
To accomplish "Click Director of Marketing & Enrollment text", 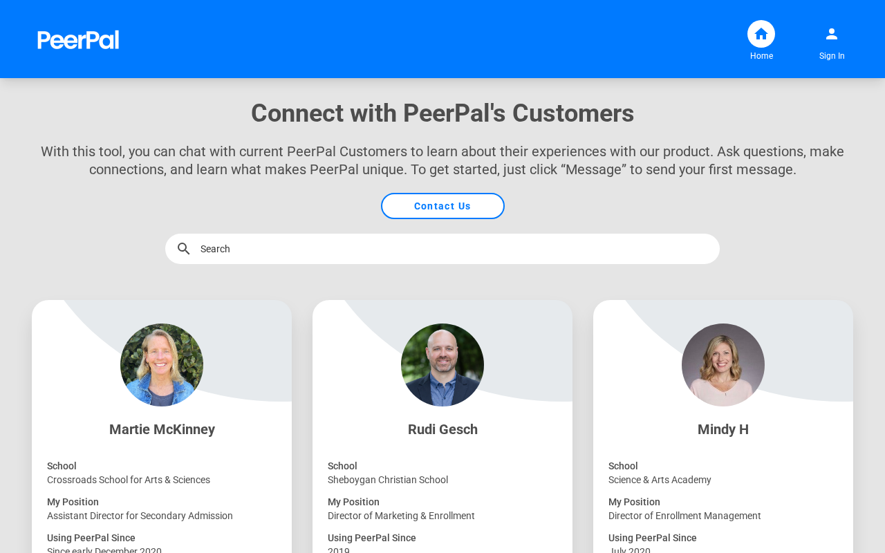I will [401, 516].
